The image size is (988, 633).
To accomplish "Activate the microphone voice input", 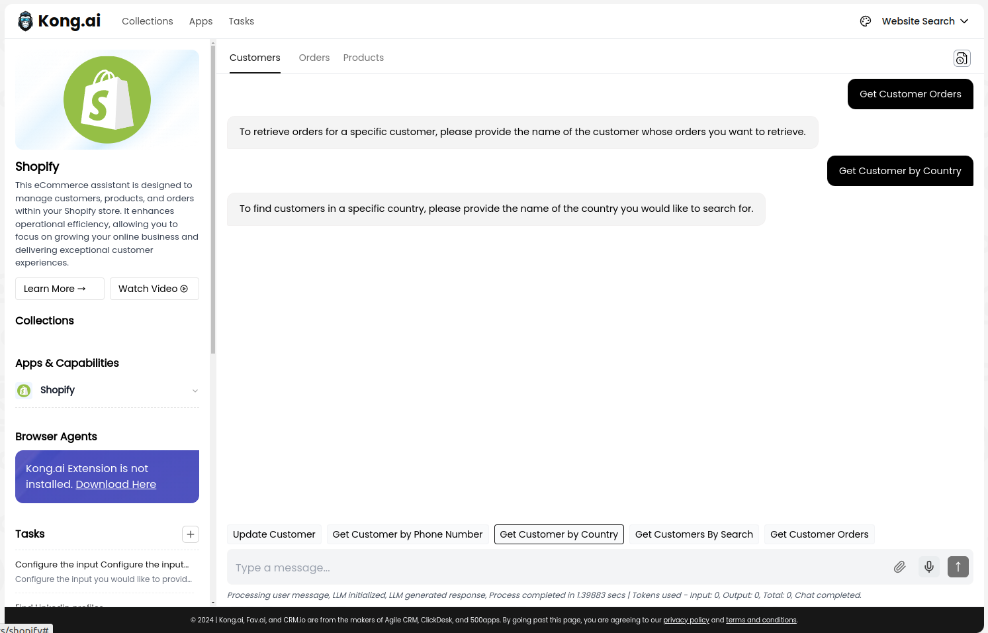I will pos(929,567).
